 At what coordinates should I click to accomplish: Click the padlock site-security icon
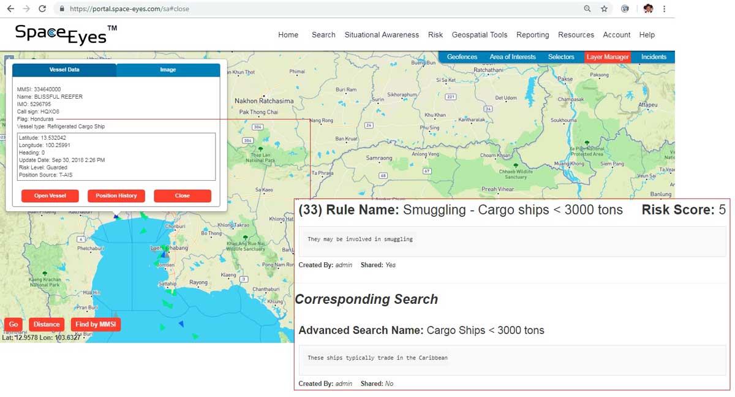click(x=61, y=9)
